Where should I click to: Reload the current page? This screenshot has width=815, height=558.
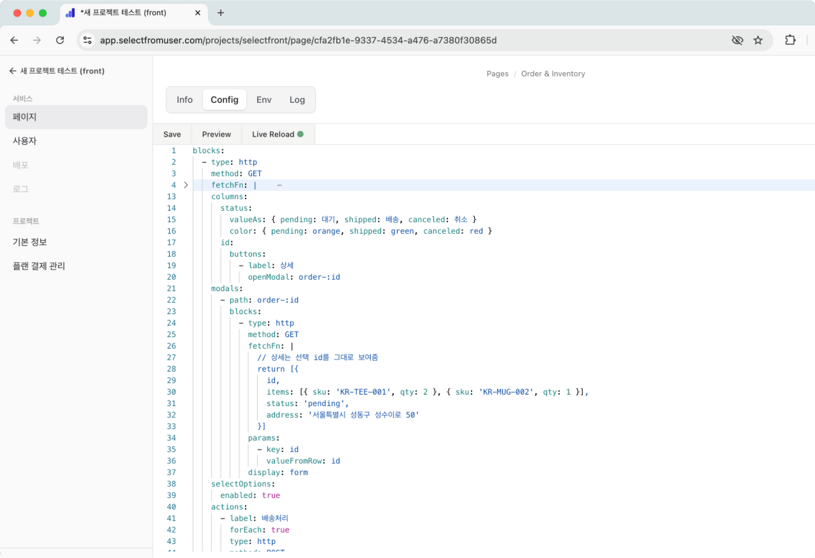(x=60, y=40)
